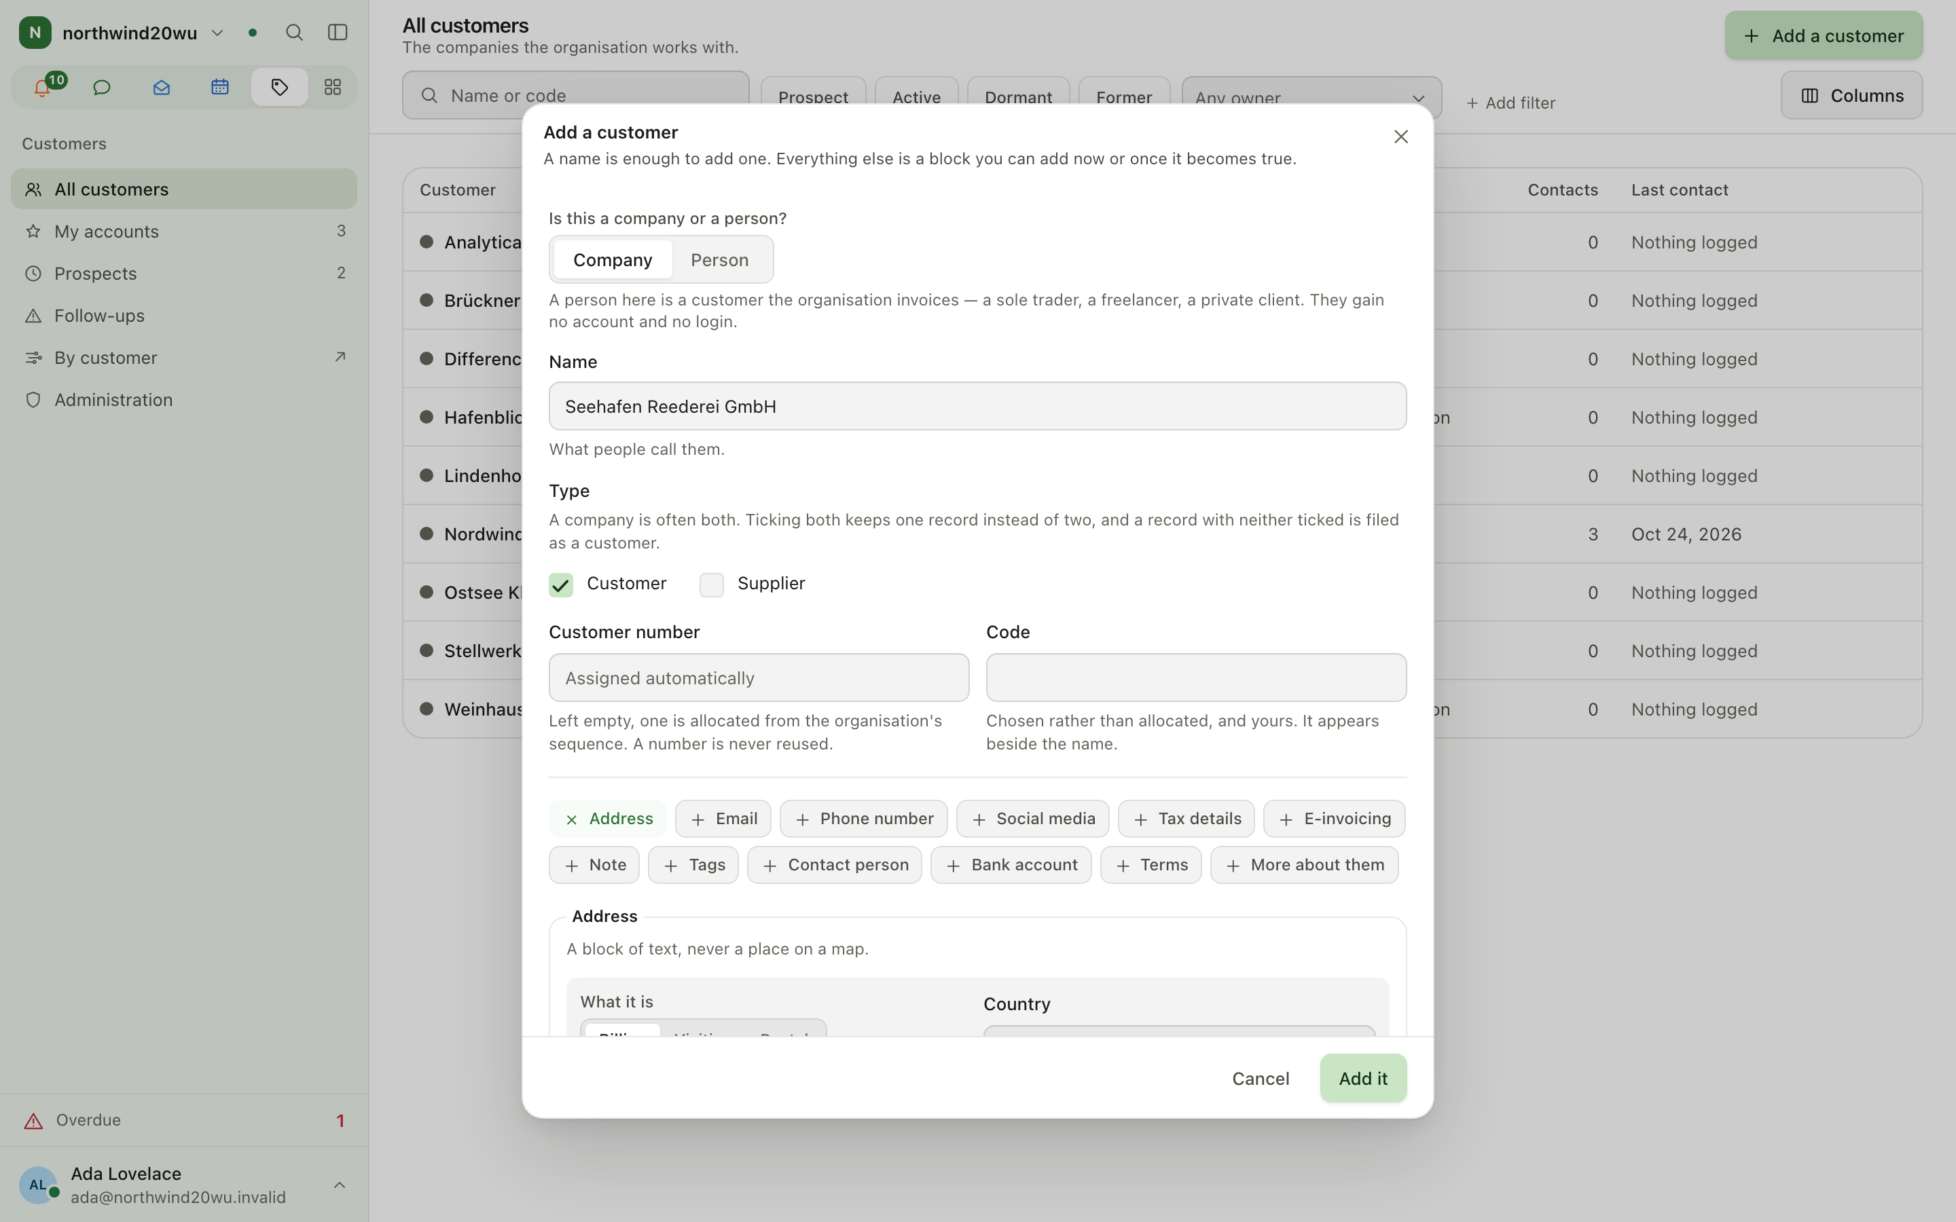Untick the Customer checkbox
This screenshot has height=1222, width=1956.
561,585
